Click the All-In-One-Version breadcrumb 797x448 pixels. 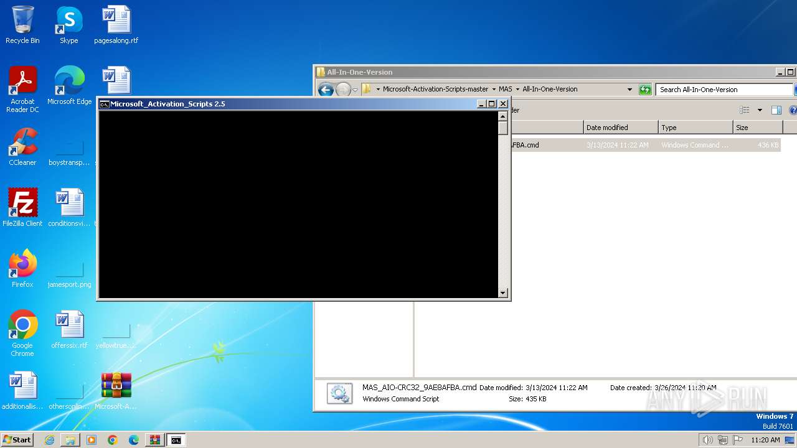click(550, 89)
